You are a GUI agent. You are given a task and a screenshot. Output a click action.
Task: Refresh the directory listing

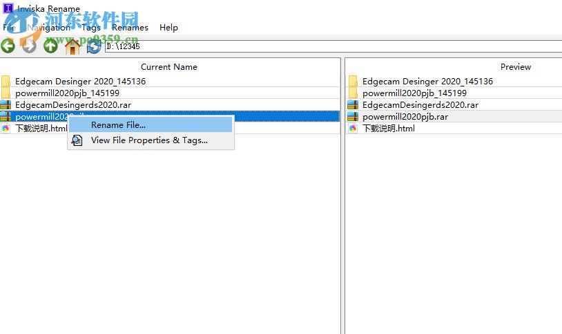[94, 46]
